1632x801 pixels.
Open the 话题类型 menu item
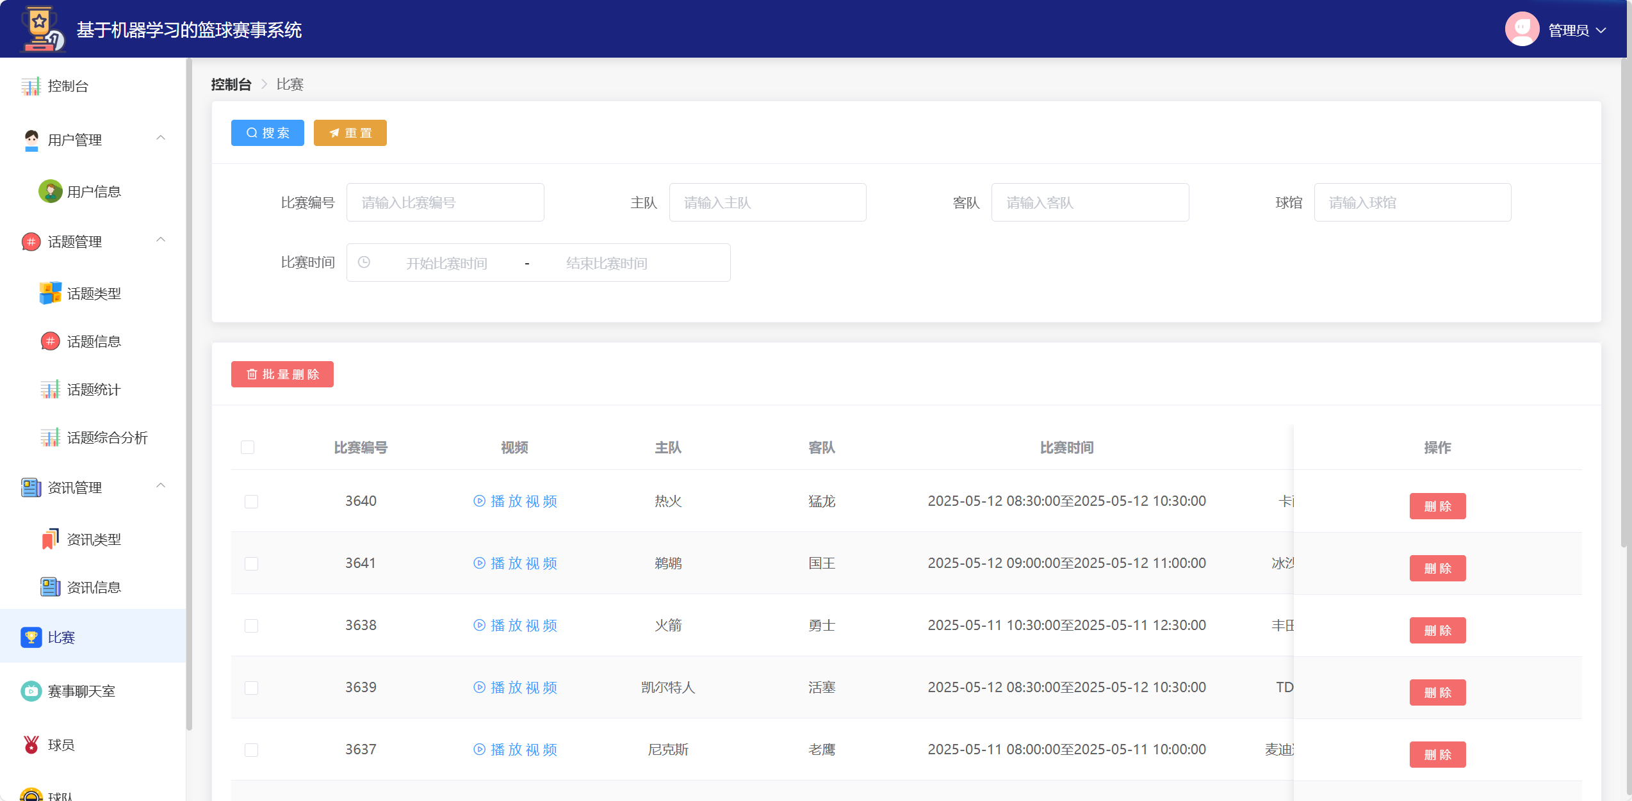93,293
